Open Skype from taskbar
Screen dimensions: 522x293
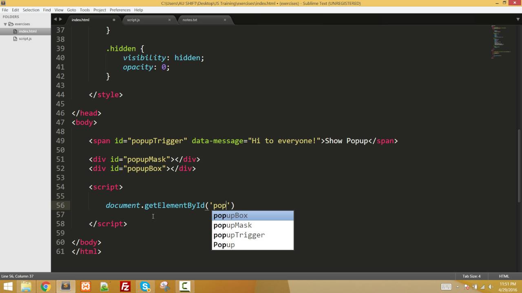(145, 286)
